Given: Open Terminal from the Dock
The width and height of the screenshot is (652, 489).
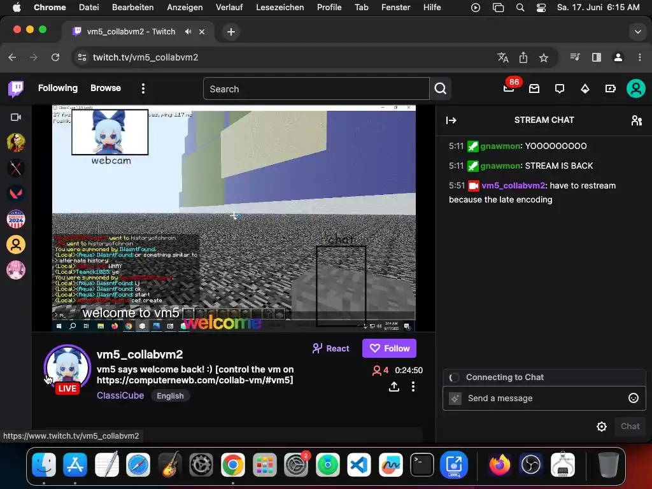Looking at the screenshot, I should [422, 464].
